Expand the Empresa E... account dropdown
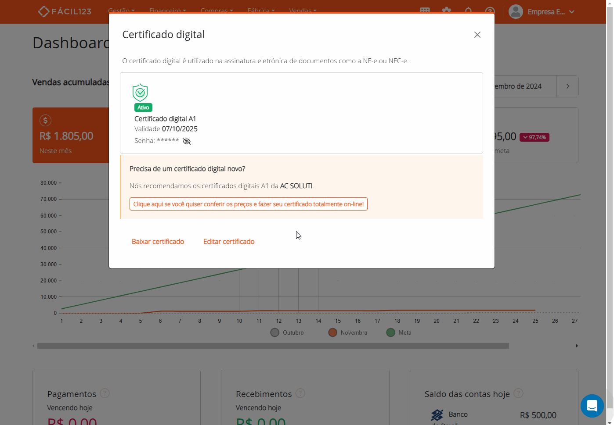 [551, 12]
